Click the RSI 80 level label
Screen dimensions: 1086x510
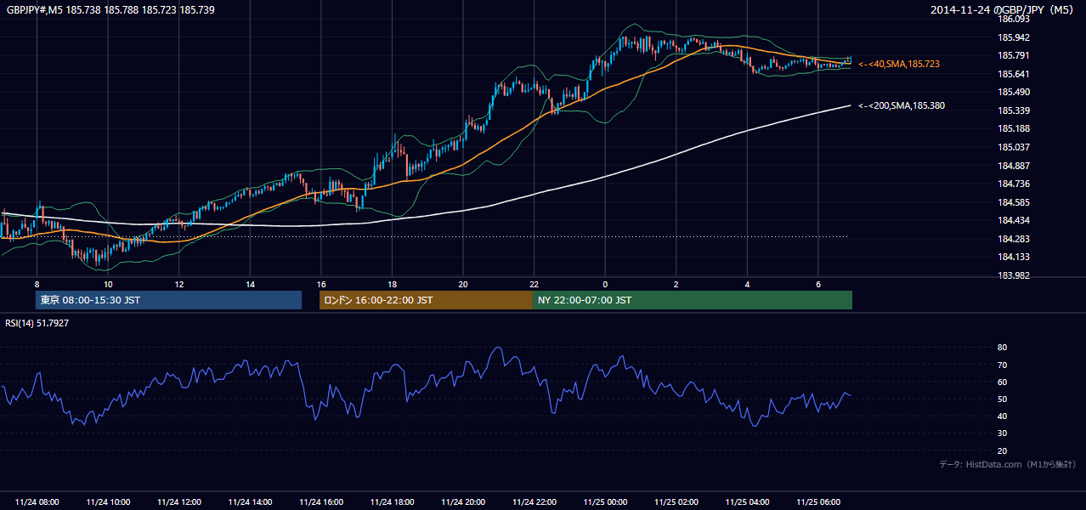(x=1002, y=348)
